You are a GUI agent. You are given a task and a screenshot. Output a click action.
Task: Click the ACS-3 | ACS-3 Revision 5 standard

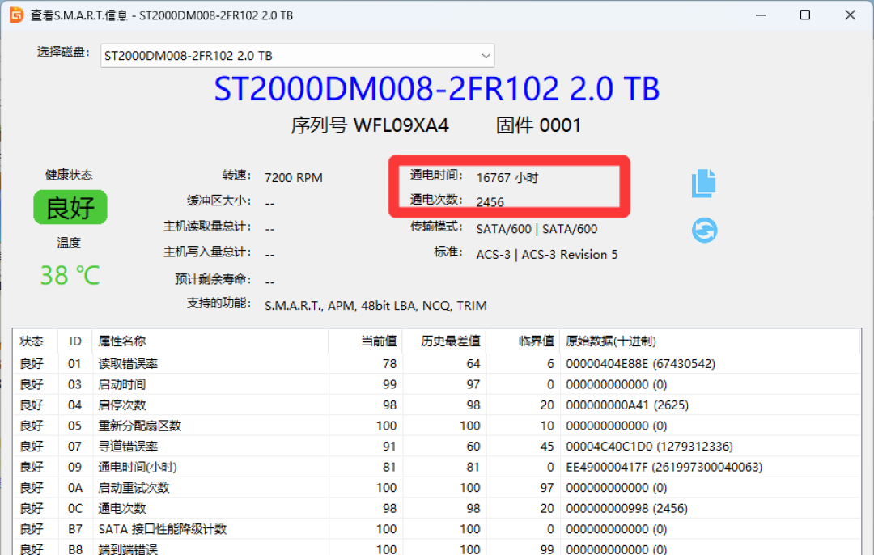coord(547,255)
